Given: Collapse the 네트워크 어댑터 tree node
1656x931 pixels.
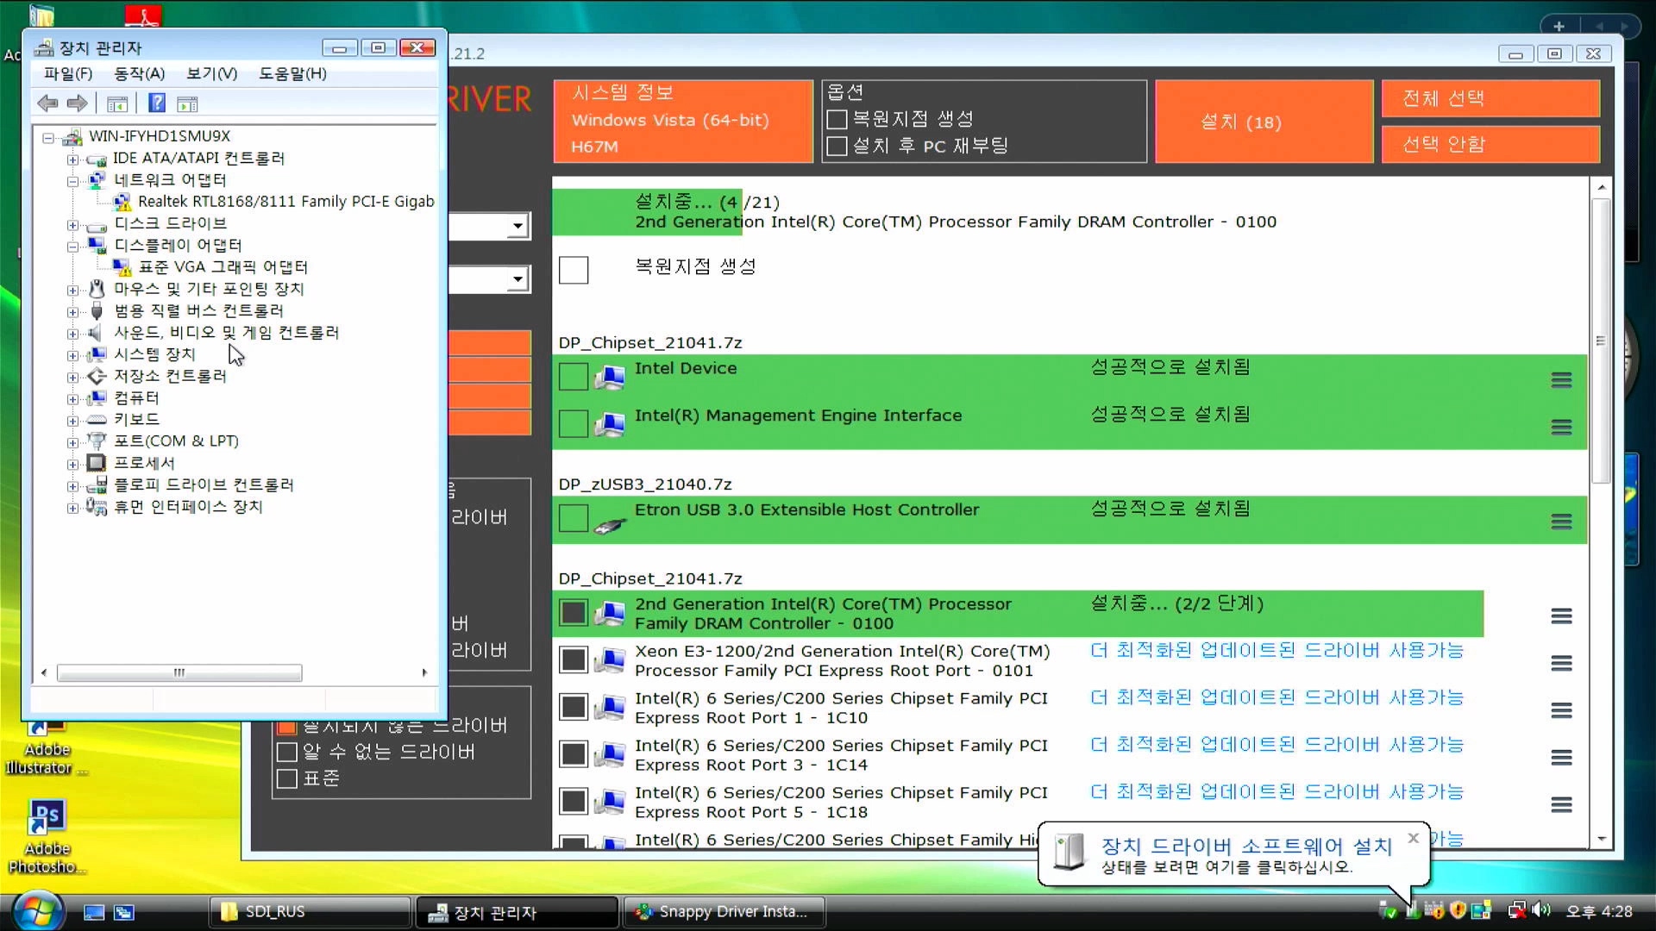Looking at the screenshot, I should [73, 181].
